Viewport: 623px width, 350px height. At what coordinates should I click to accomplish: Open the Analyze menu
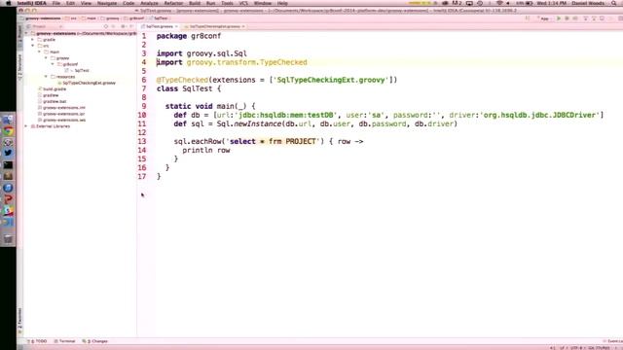click(149, 3)
